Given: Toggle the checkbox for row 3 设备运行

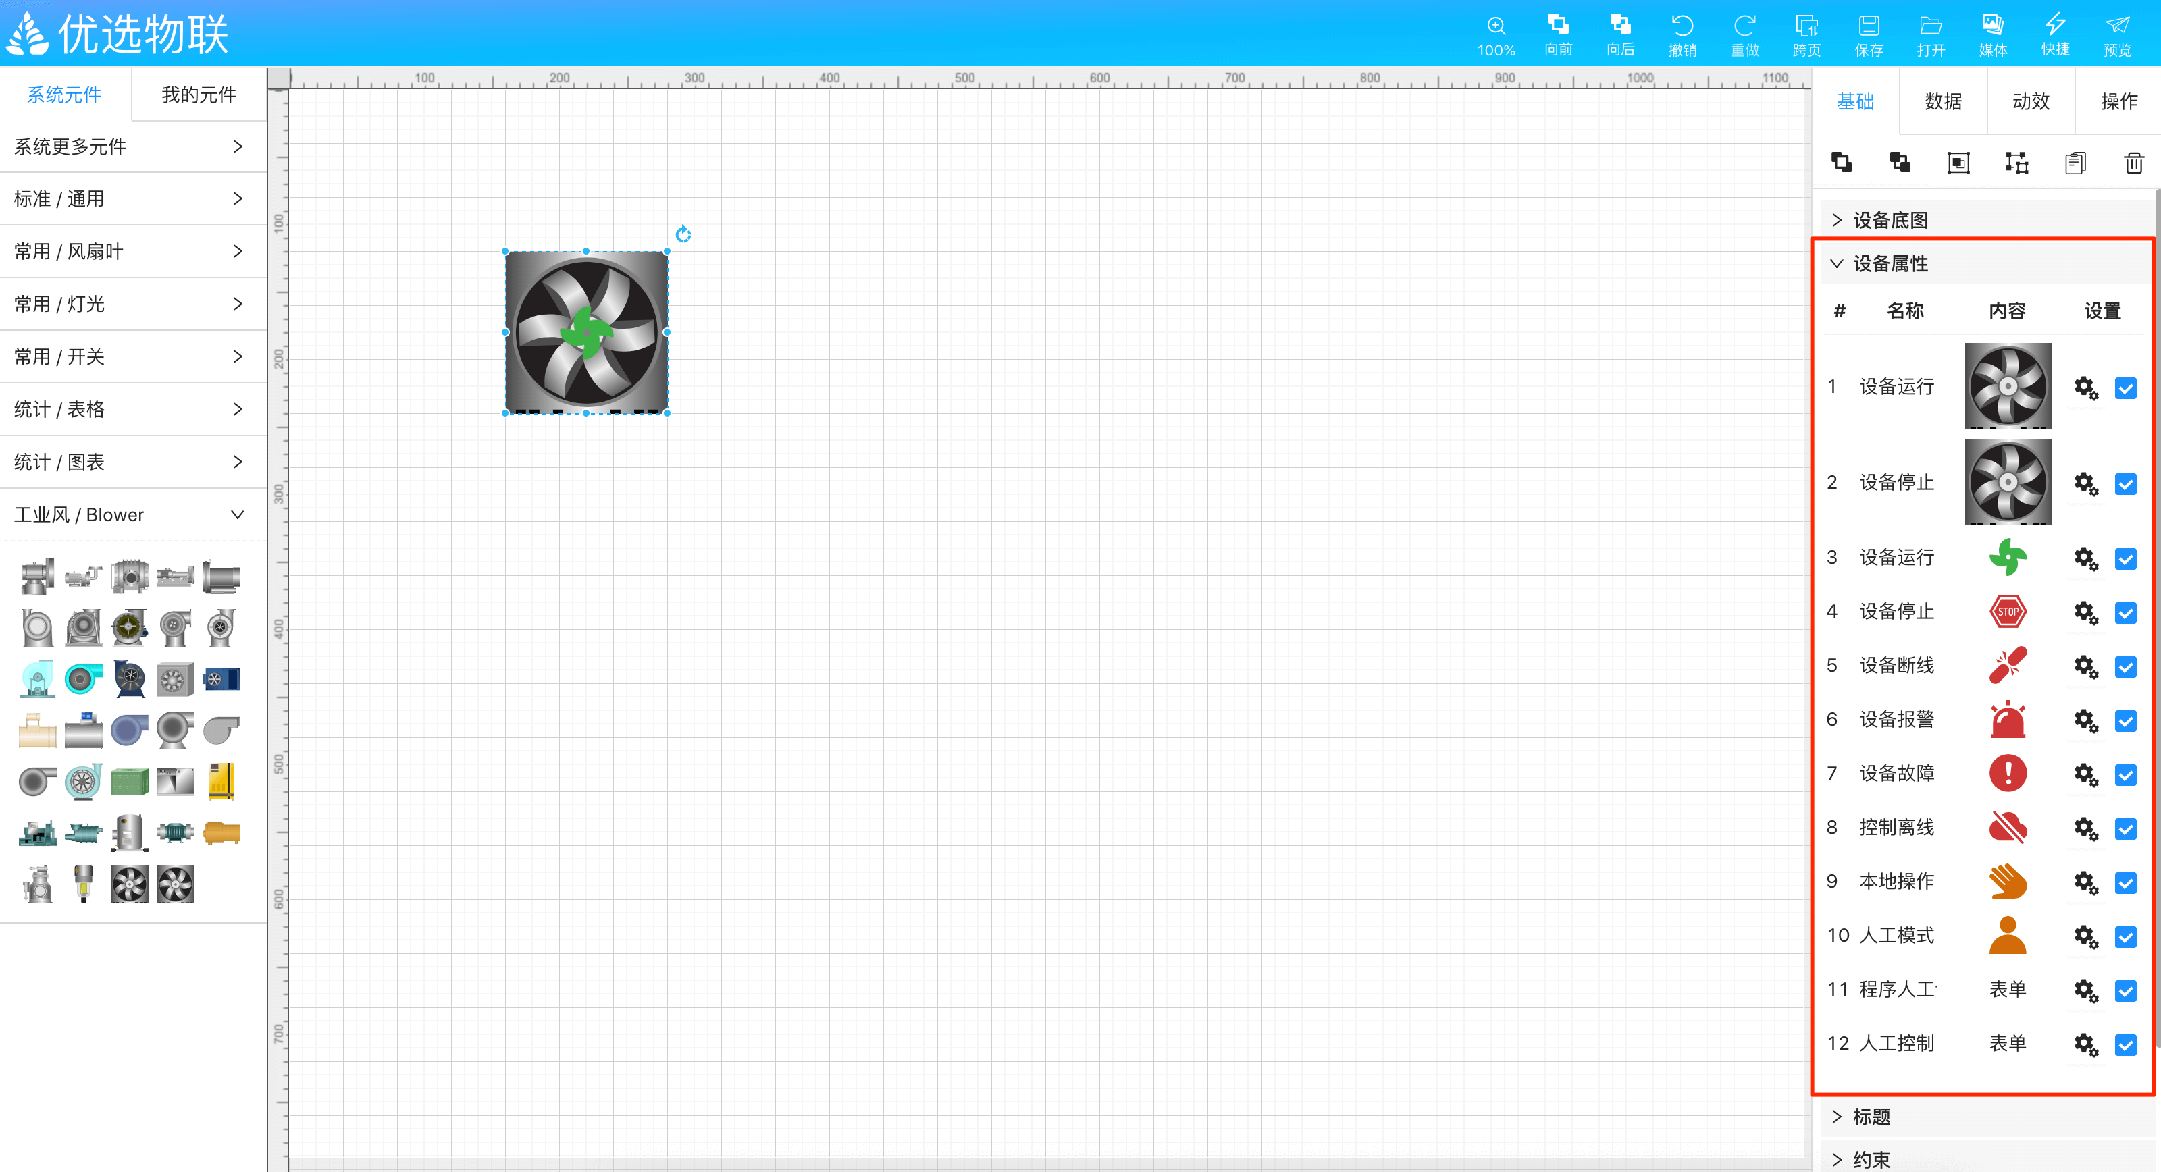Looking at the screenshot, I should (2125, 559).
